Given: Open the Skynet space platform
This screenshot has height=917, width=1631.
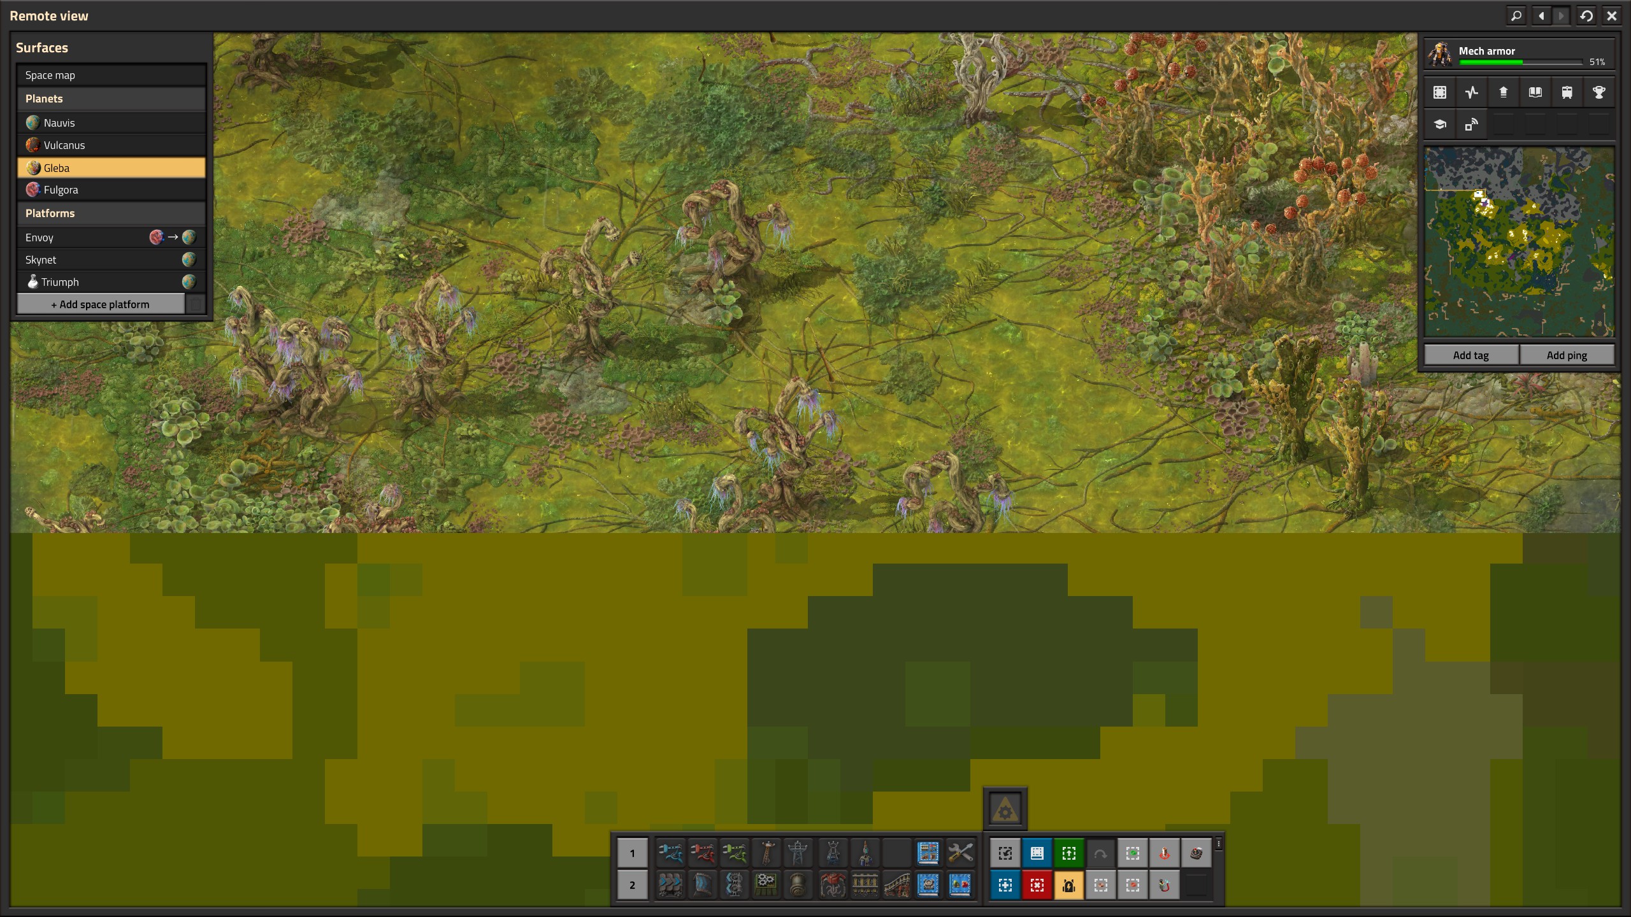Looking at the screenshot, I should point(111,260).
